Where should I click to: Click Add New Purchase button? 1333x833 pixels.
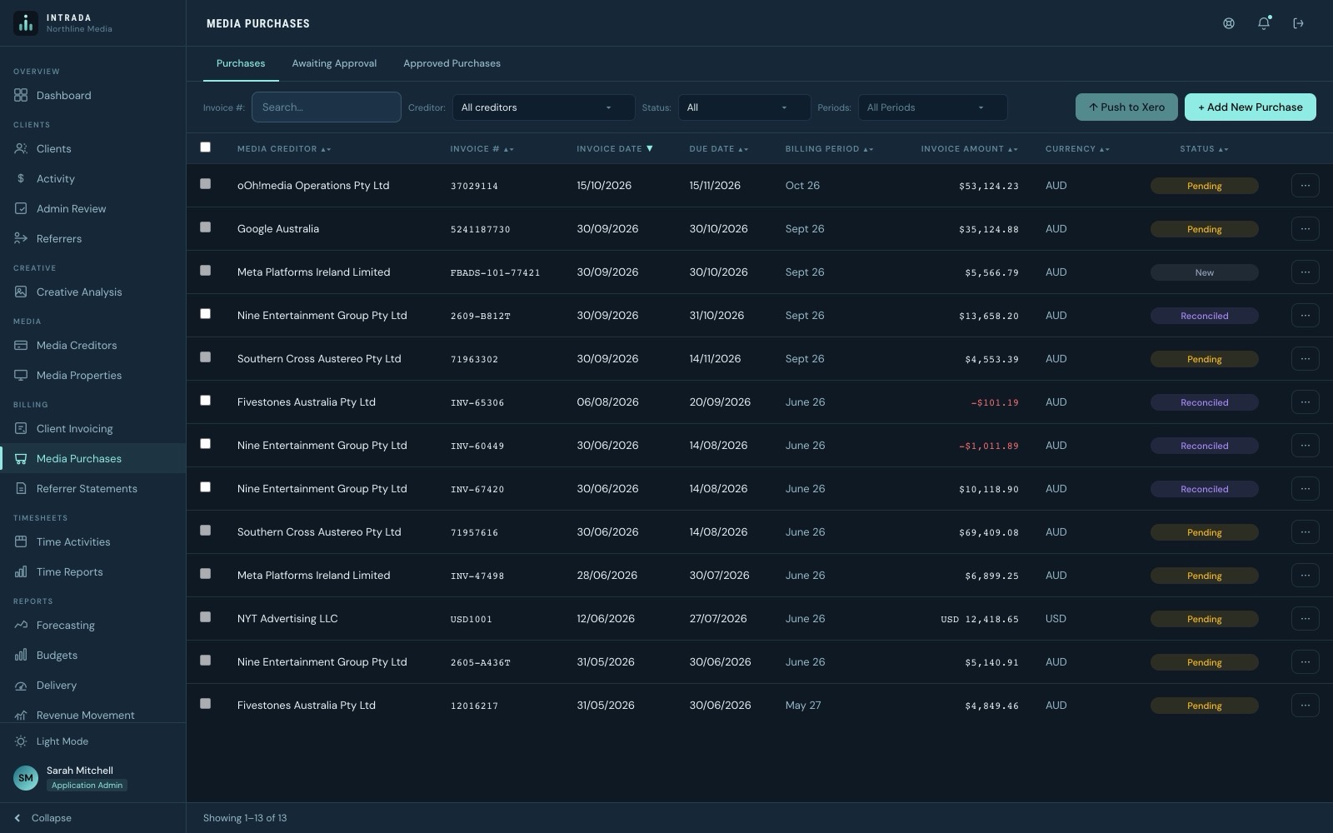(x=1250, y=107)
